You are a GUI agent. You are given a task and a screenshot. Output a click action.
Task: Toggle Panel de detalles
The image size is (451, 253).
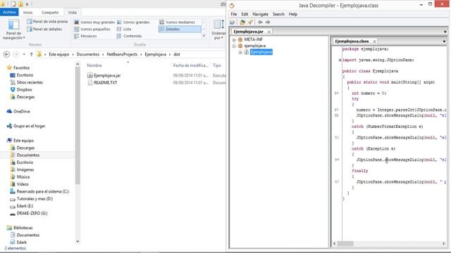pyautogui.click(x=44, y=29)
